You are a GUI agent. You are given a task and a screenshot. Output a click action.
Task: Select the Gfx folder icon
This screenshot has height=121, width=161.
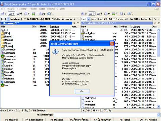pos(2,33)
